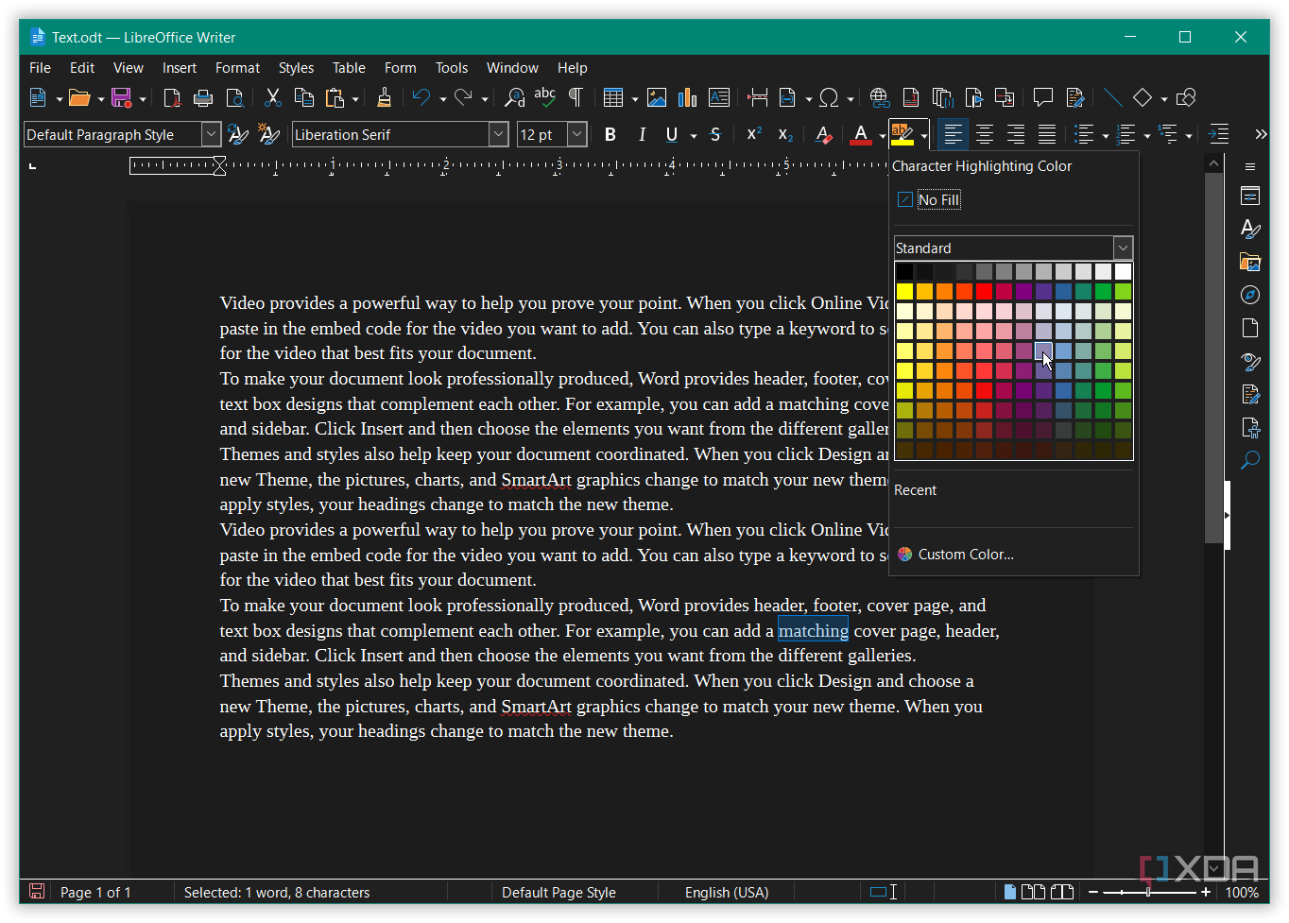This screenshot has width=1289, height=923.
Task: Expand the paragraph style dropdown
Action: pyautogui.click(x=211, y=135)
